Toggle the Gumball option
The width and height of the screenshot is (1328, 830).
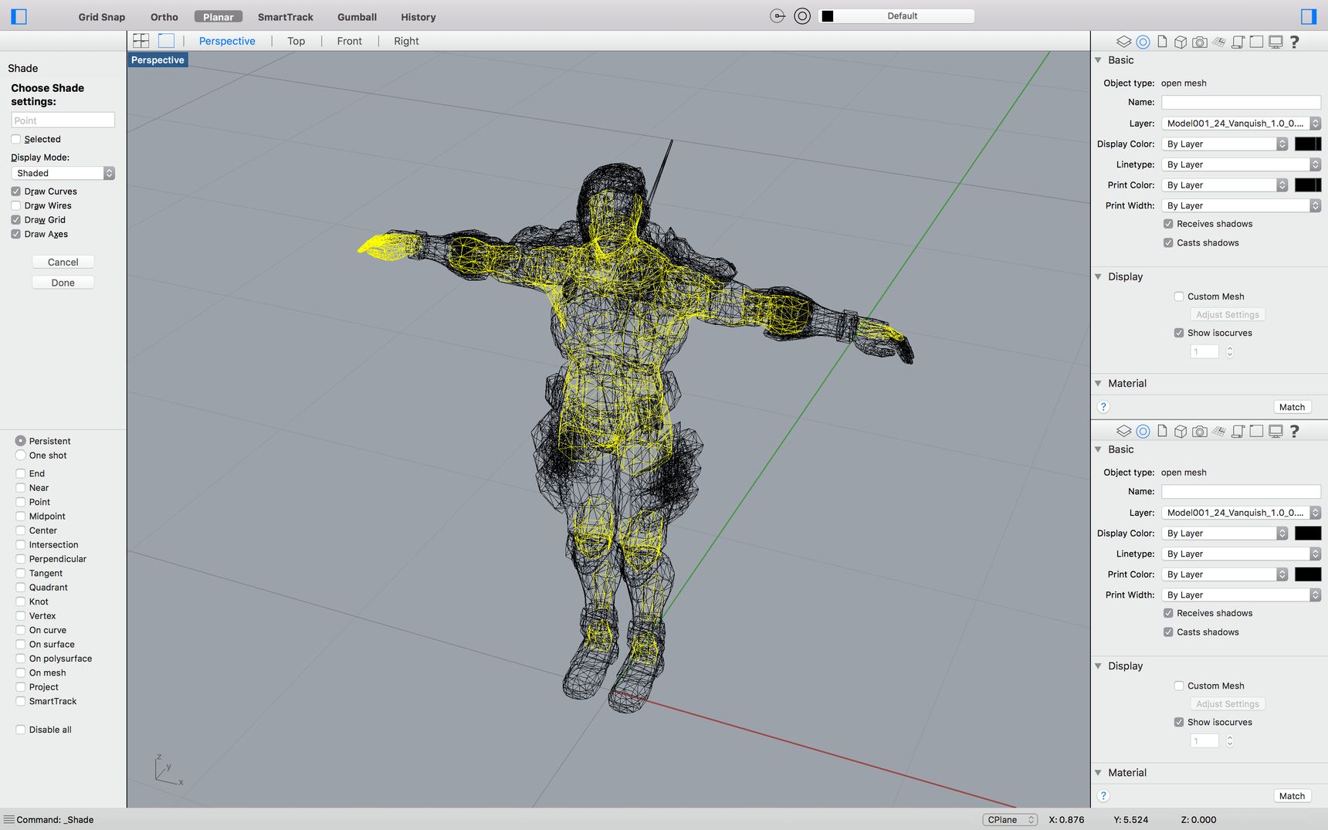[x=357, y=17]
